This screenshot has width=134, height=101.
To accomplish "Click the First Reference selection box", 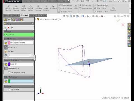I will (x=21, y=43).
